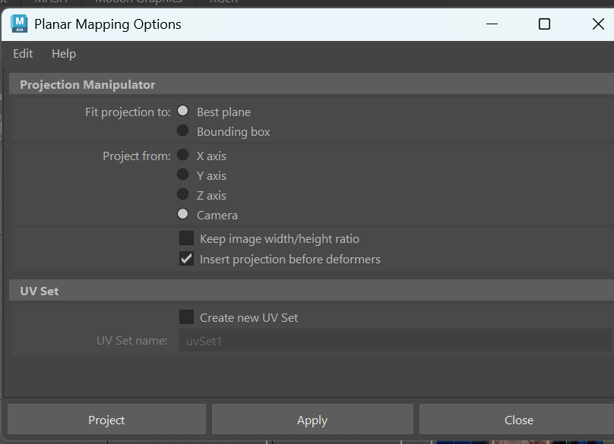
Task: Choose Y axis for Project from
Action: [x=183, y=175]
